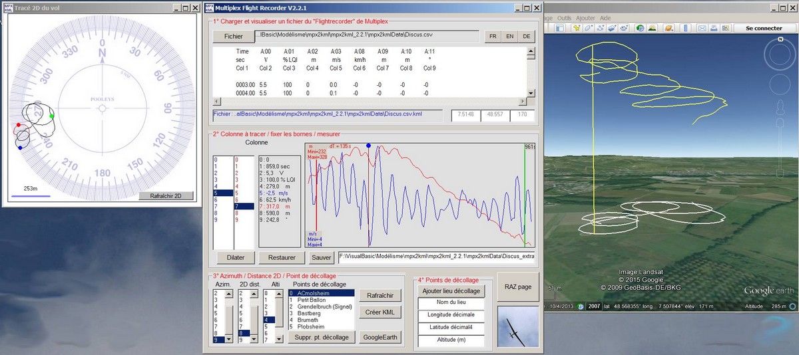Click the glider thumbnail image
The width and height of the screenshot is (799, 355).
[518, 328]
